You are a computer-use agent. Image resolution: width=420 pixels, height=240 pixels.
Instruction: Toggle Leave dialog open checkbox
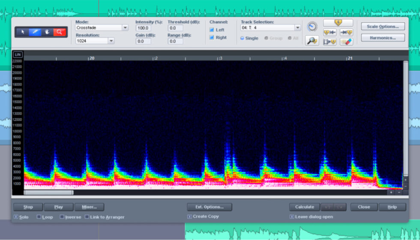coord(292,216)
